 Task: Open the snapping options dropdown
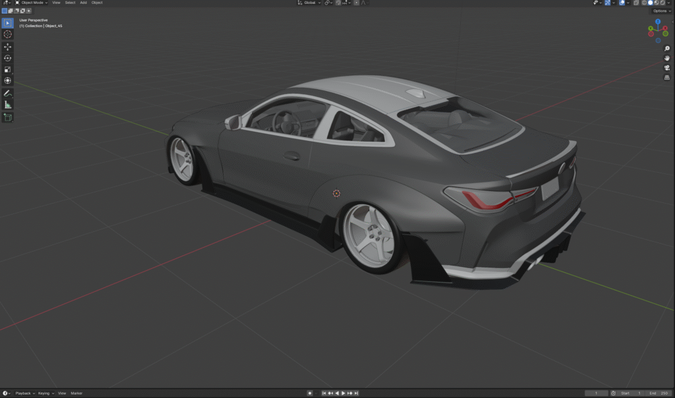[347, 3]
